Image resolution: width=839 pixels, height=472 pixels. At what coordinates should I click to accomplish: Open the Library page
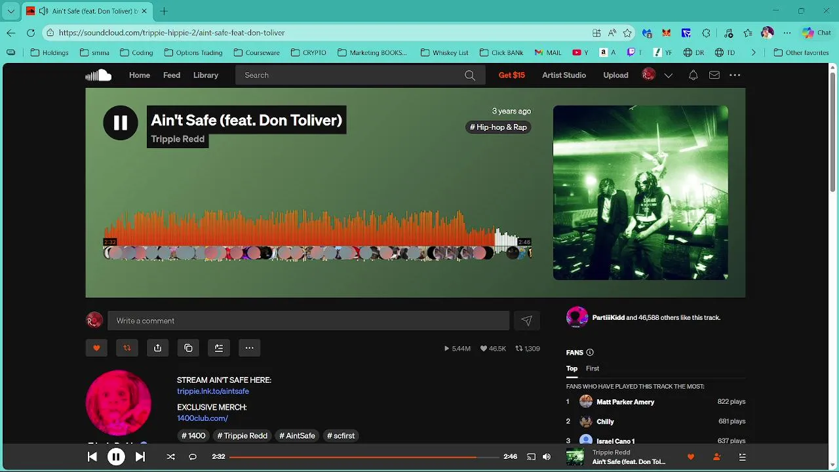206,75
